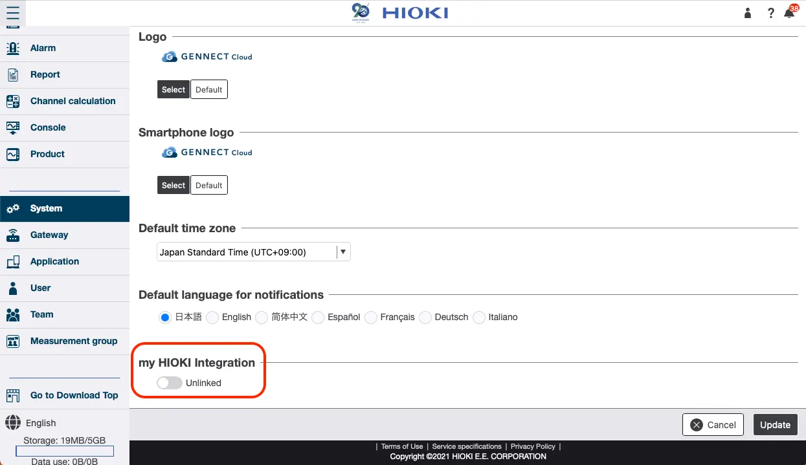
Task: Select 日本語 notification language
Action: (165, 317)
